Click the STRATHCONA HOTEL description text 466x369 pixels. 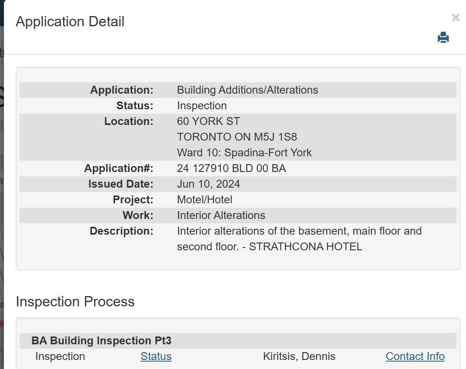point(305,247)
